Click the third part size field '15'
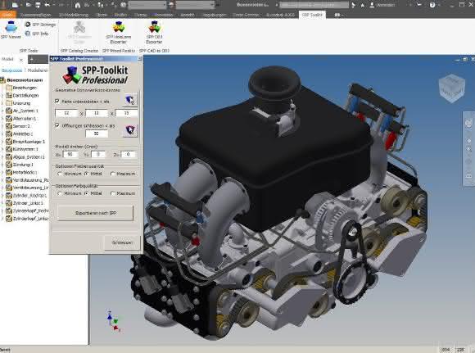This screenshot has height=353, width=475. (126, 113)
